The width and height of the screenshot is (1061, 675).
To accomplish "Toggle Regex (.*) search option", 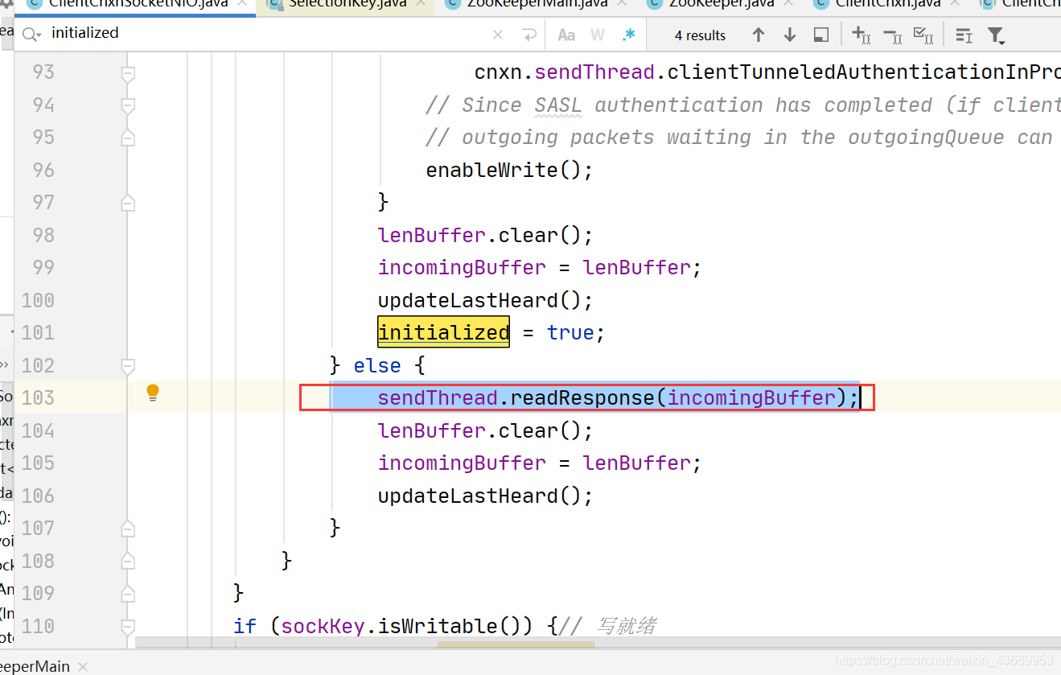I will coord(629,35).
